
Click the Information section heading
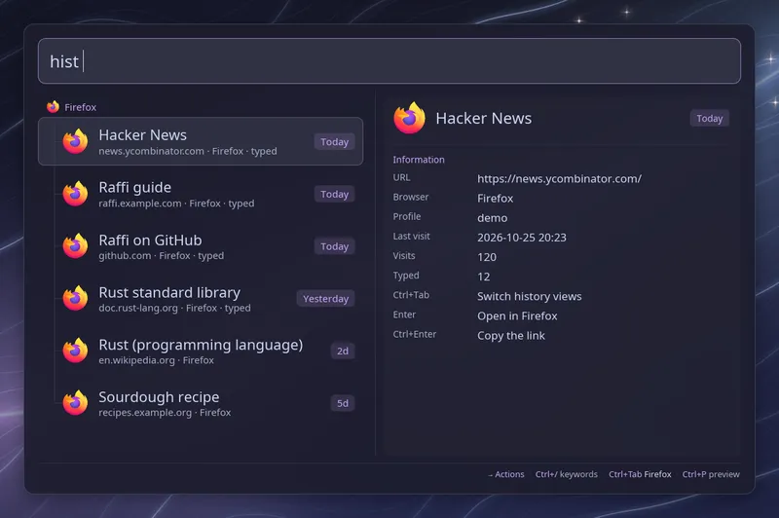click(x=419, y=160)
